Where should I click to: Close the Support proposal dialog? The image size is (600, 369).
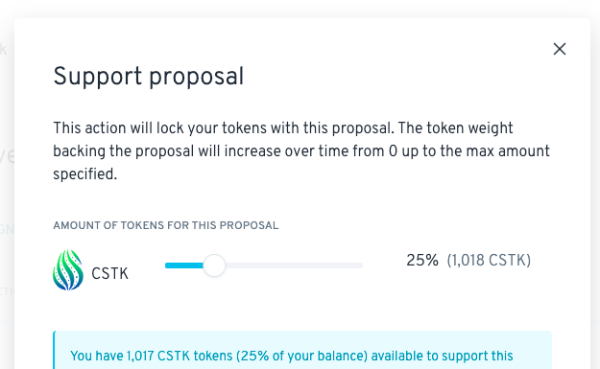click(x=560, y=49)
